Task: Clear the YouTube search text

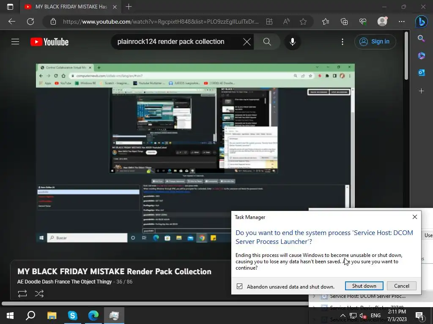Action: [247, 42]
